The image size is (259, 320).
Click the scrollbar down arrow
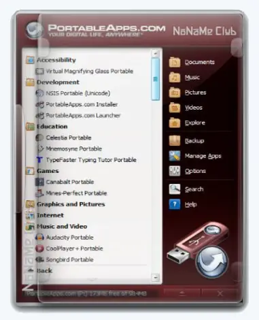156,277
